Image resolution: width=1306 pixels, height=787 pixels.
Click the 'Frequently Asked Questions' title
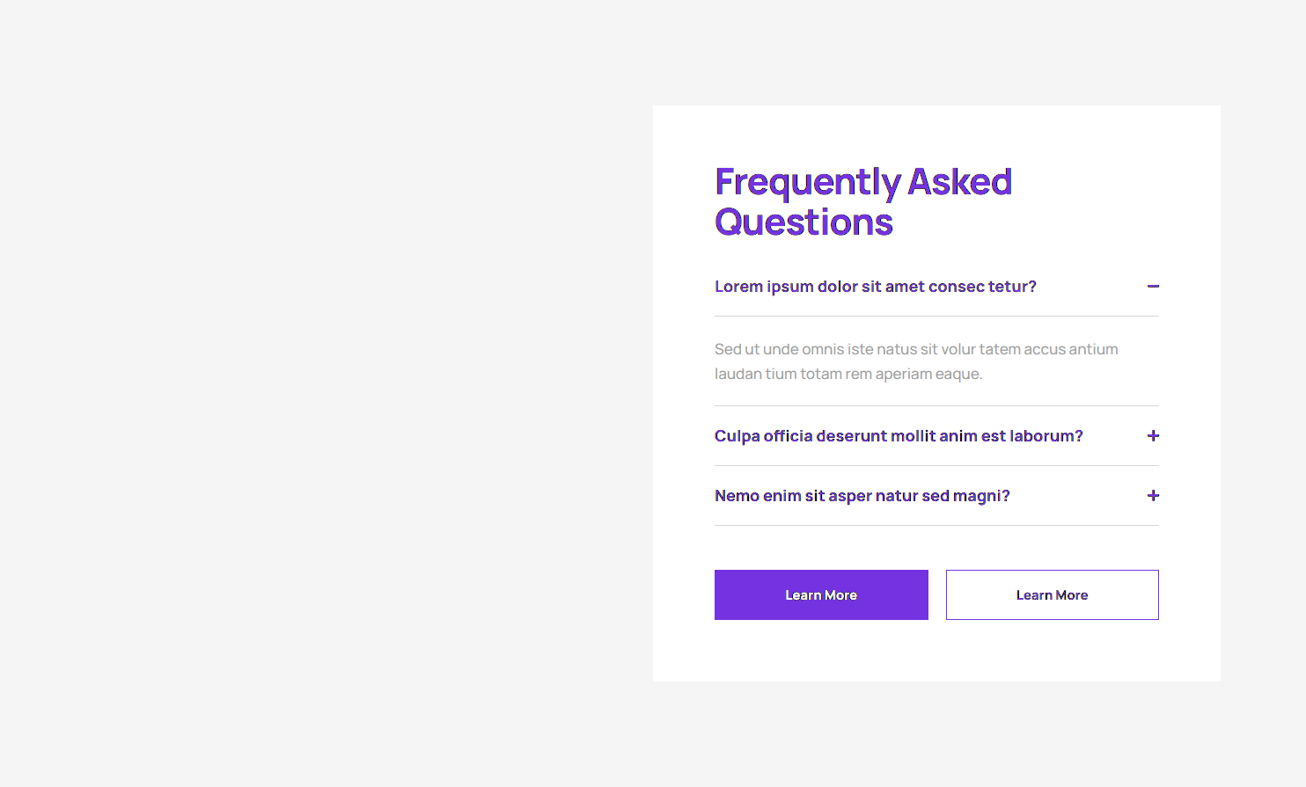[x=863, y=201]
